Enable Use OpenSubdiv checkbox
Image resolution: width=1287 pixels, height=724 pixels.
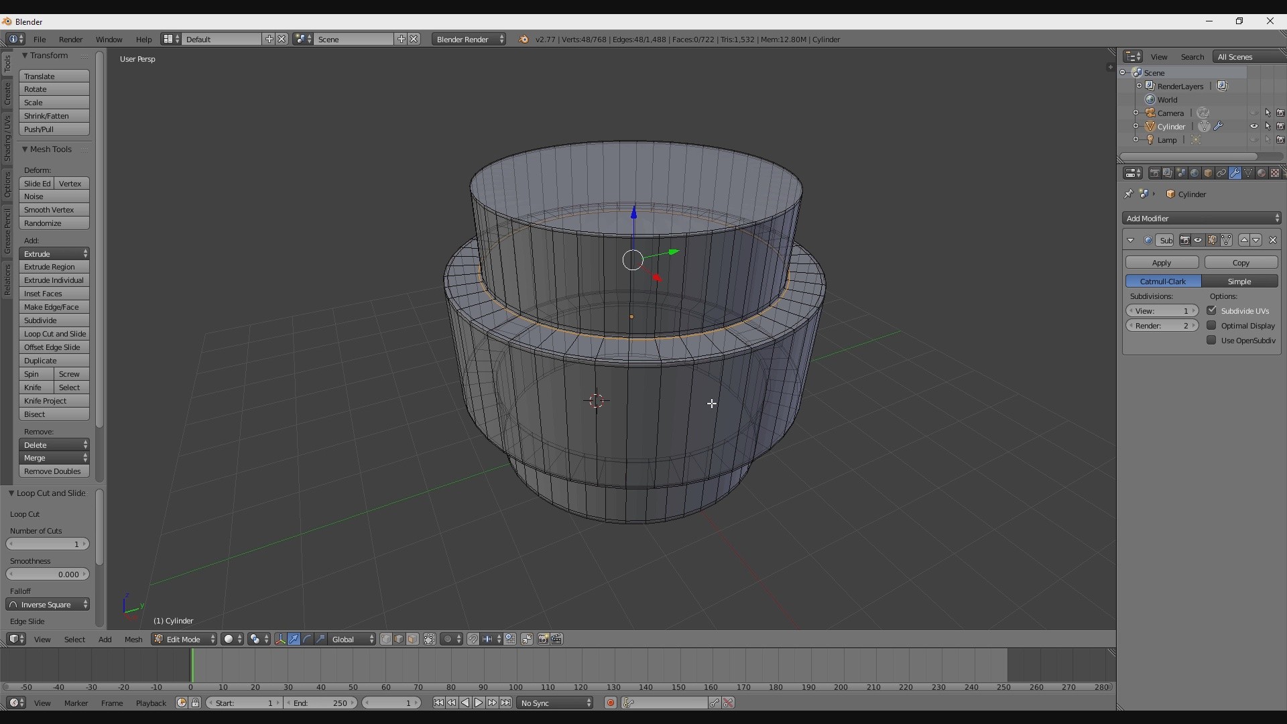pos(1212,341)
